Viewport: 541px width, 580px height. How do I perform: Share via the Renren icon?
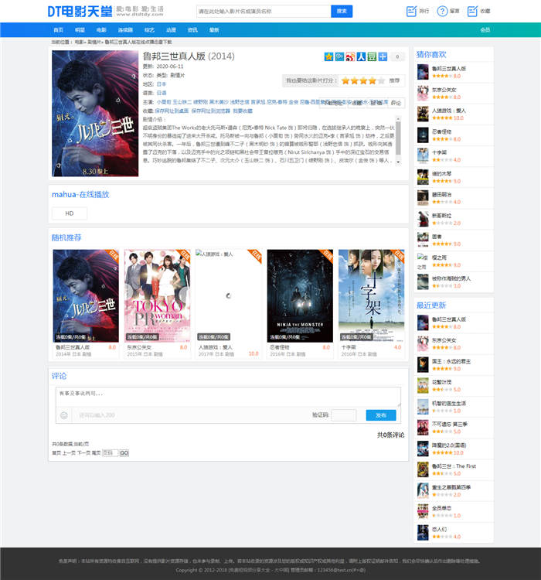[x=361, y=56]
